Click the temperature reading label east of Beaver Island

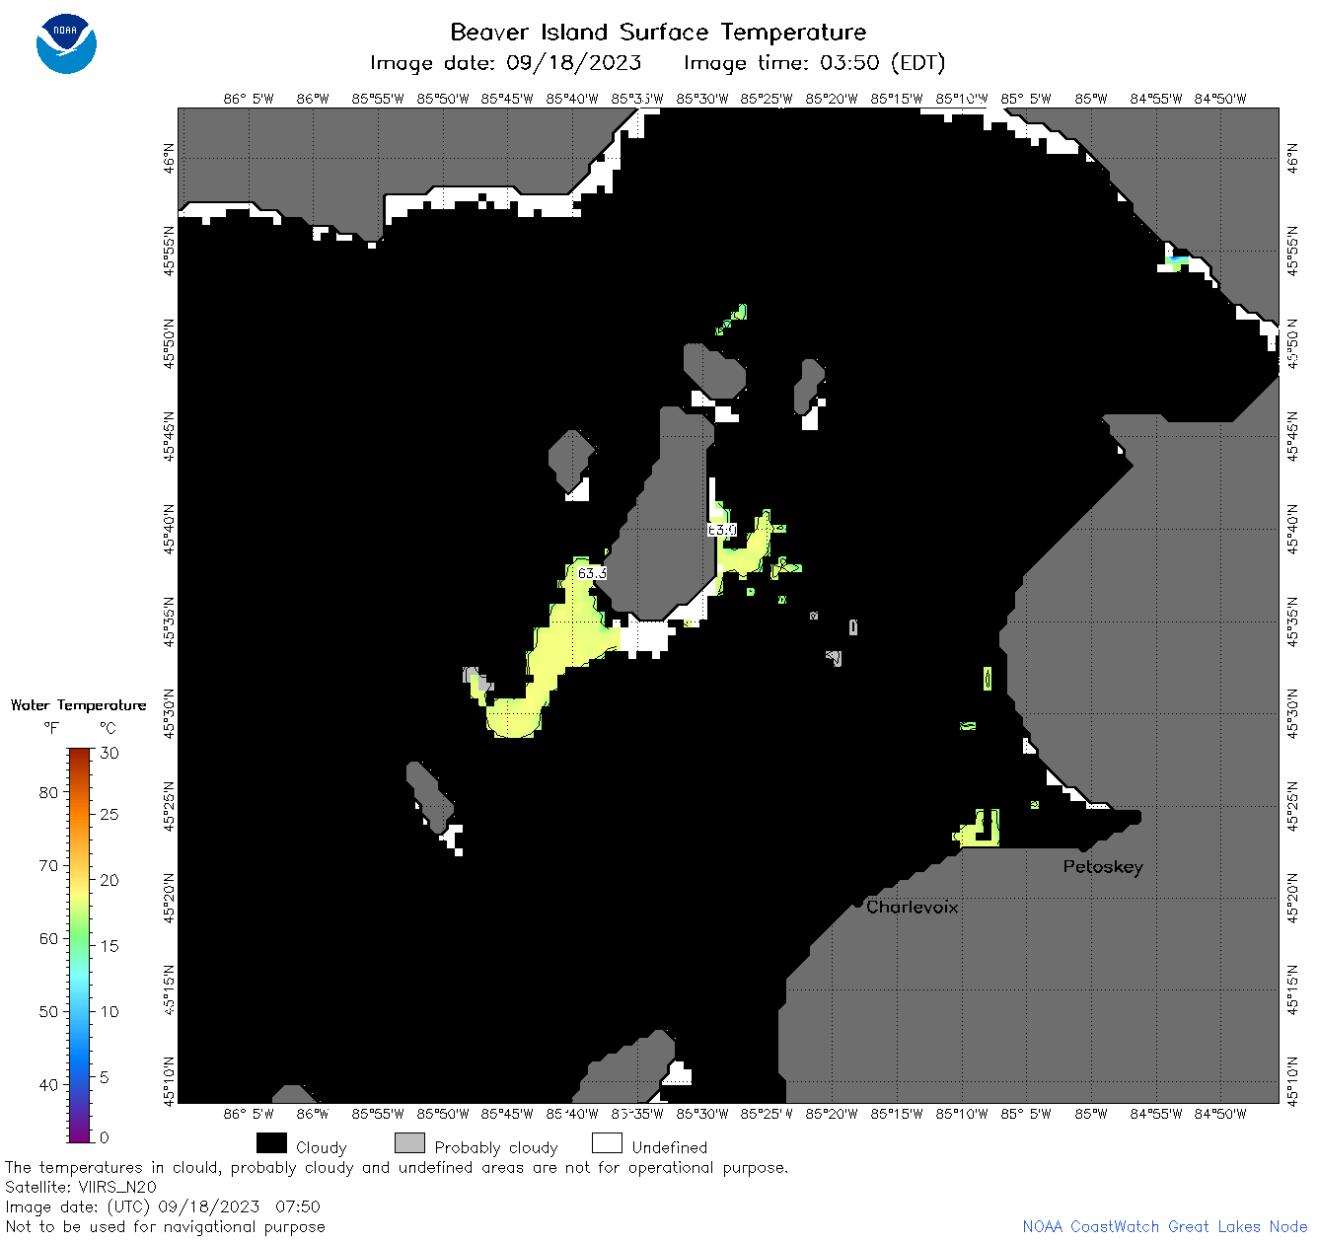[x=722, y=530]
